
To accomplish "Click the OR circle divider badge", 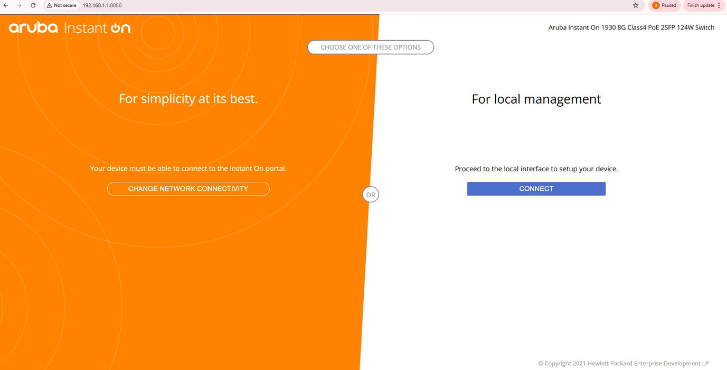I will point(371,195).
